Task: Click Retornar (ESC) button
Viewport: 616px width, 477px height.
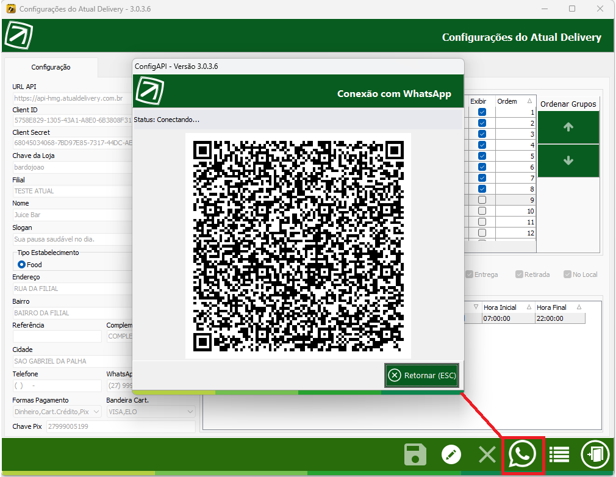Action: point(421,375)
